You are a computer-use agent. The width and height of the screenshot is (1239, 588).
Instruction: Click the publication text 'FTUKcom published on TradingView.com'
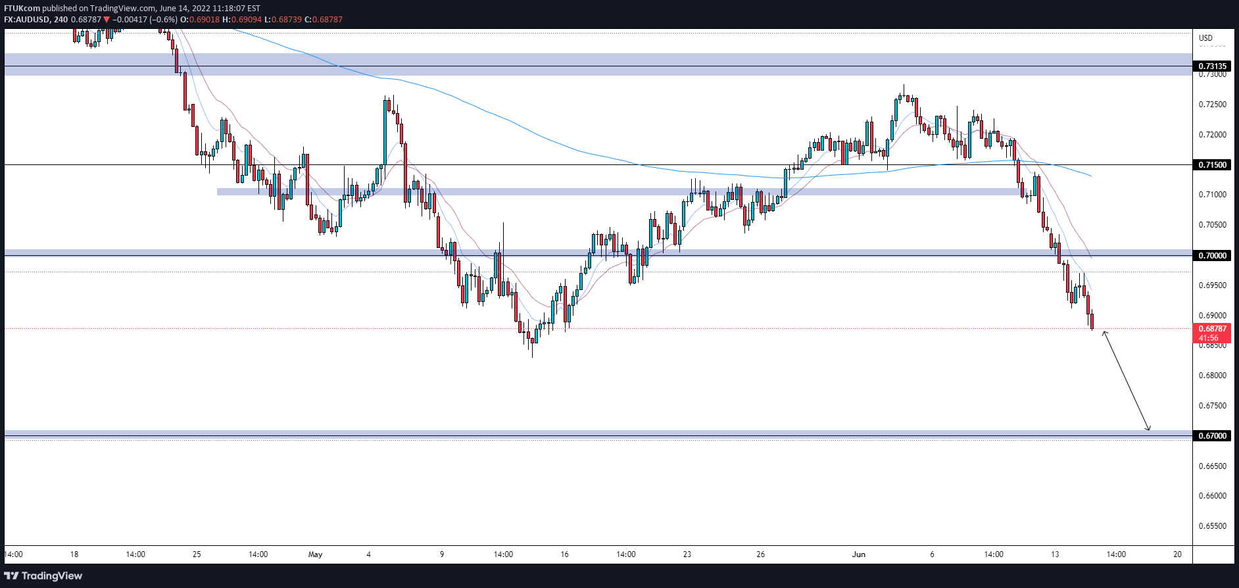(80, 9)
